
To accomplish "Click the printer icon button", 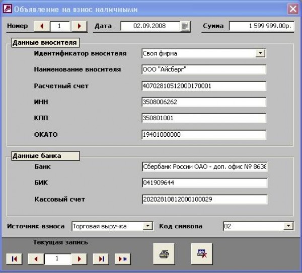I will click(165, 253).
